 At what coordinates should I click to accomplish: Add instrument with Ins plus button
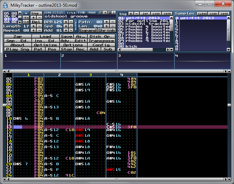coord(131,13)
